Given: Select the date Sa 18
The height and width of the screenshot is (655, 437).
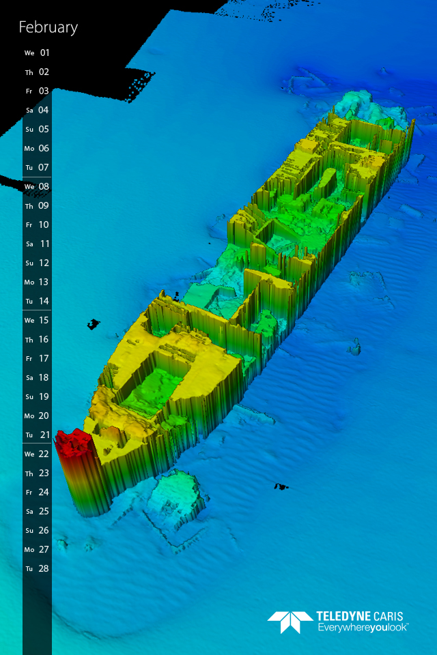Looking at the screenshot, I should 37,377.
